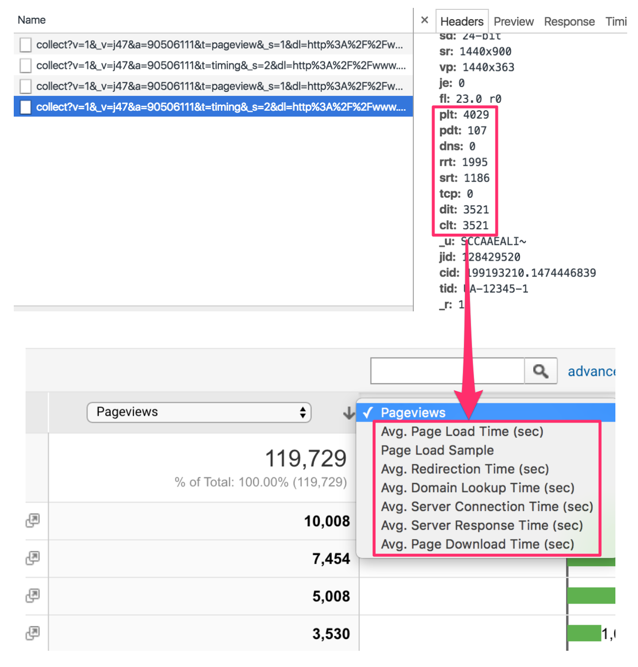
Task: Switch to the Preview tab
Action: 514,22
